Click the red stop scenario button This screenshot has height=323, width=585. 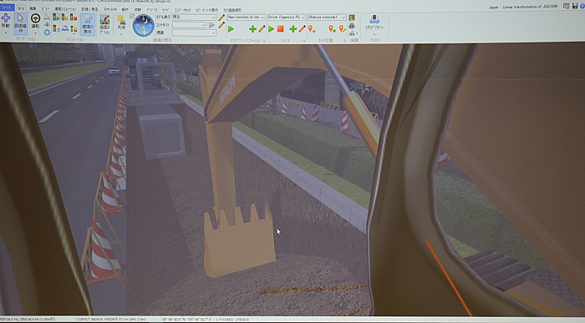pyautogui.click(x=281, y=28)
